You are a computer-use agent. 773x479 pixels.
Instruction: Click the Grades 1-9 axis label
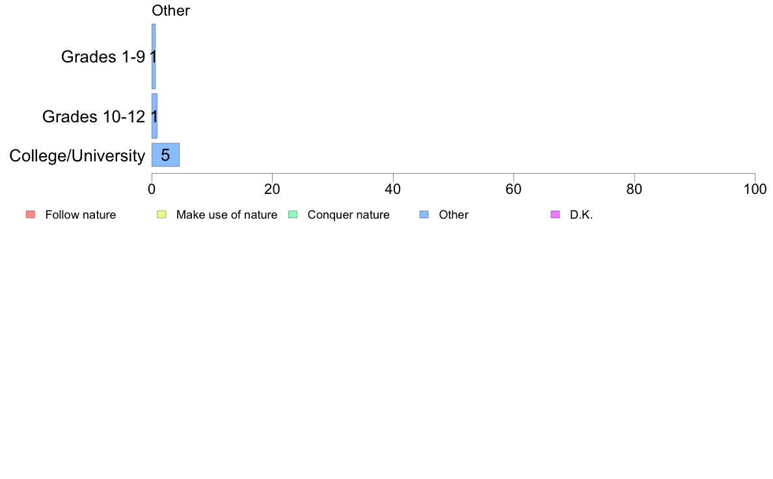(x=103, y=57)
